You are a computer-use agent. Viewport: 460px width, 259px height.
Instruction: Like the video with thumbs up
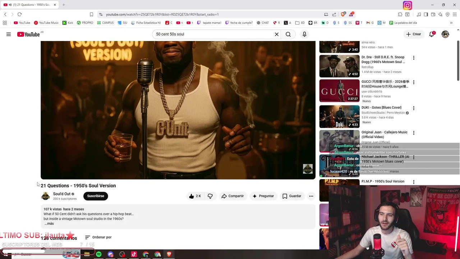[195, 196]
